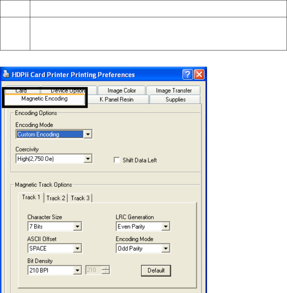
Task: Open the Coercivity dropdown
Action: click(x=88, y=159)
